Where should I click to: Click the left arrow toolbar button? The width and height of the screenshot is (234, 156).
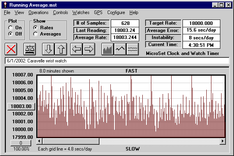[76, 49]
